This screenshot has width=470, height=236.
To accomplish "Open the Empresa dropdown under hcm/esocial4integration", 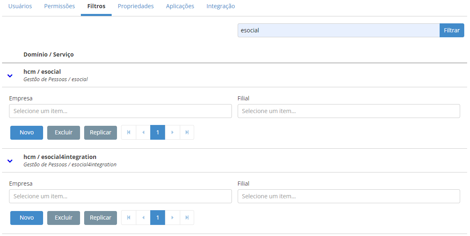I will click(x=120, y=196).
